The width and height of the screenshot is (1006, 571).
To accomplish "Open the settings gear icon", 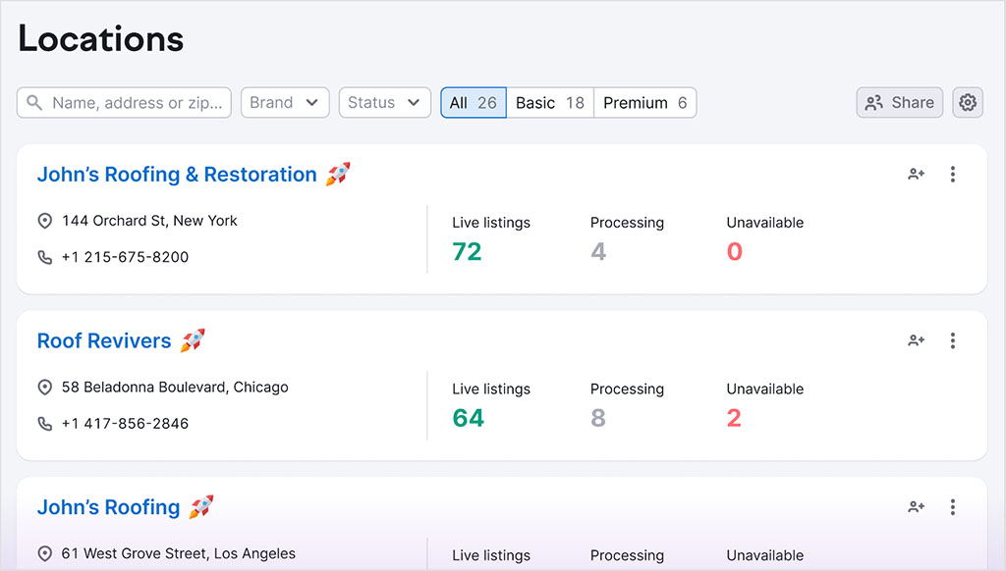I will tap(967, 102).
